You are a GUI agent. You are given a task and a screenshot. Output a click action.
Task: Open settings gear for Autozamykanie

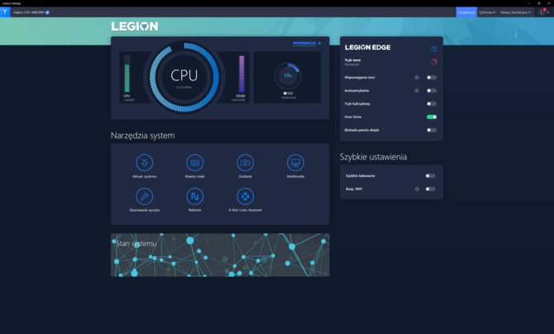click(417, 90)
